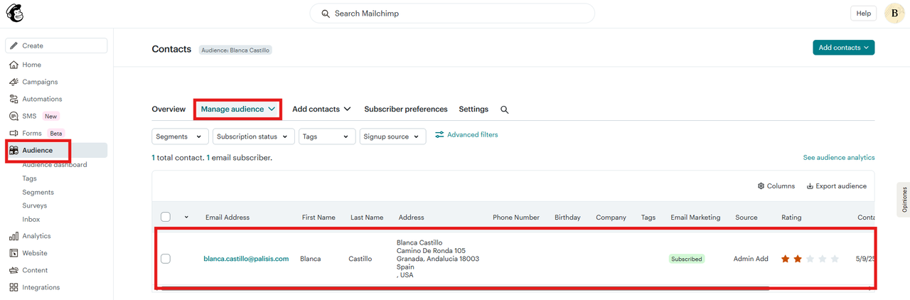Click the Audience people icon
The image size is (910, 300).
click(14, 150)
